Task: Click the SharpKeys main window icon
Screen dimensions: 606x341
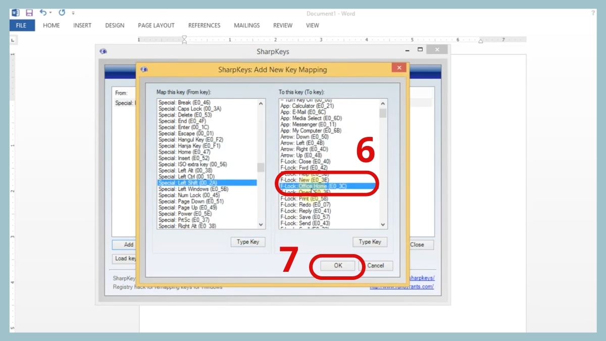Action: pos(103,52)
